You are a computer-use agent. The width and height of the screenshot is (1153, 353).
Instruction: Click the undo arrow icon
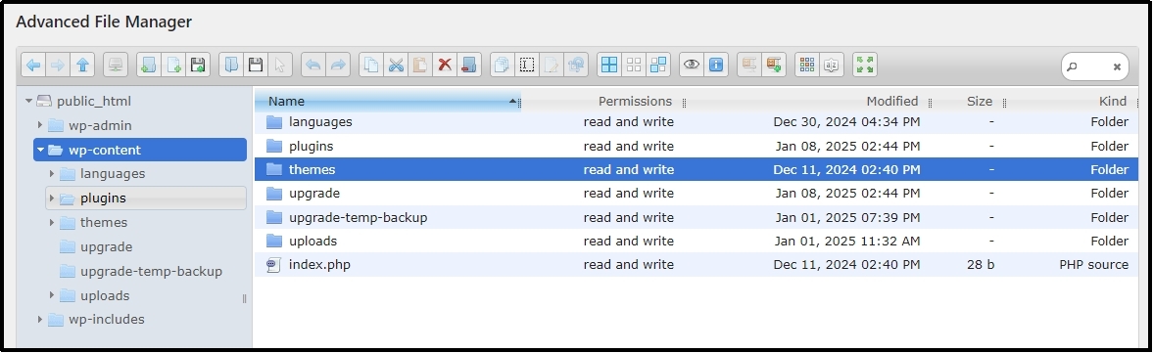(313, 65)
